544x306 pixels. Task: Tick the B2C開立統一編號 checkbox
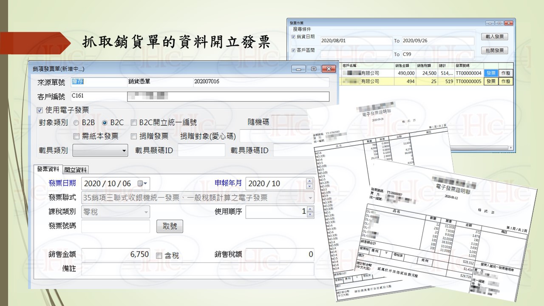point(133,123)
